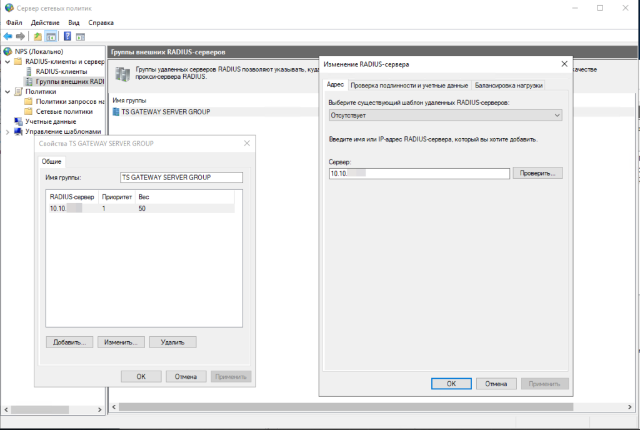Click the Forward arrow toolbar icon
This screenshot has height=430, width=640.
[20, 36]
